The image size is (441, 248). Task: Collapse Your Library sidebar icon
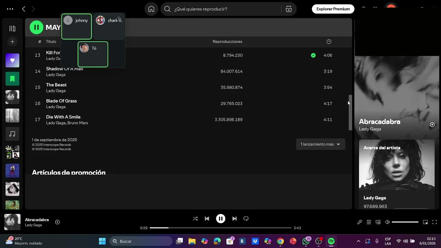12,29
